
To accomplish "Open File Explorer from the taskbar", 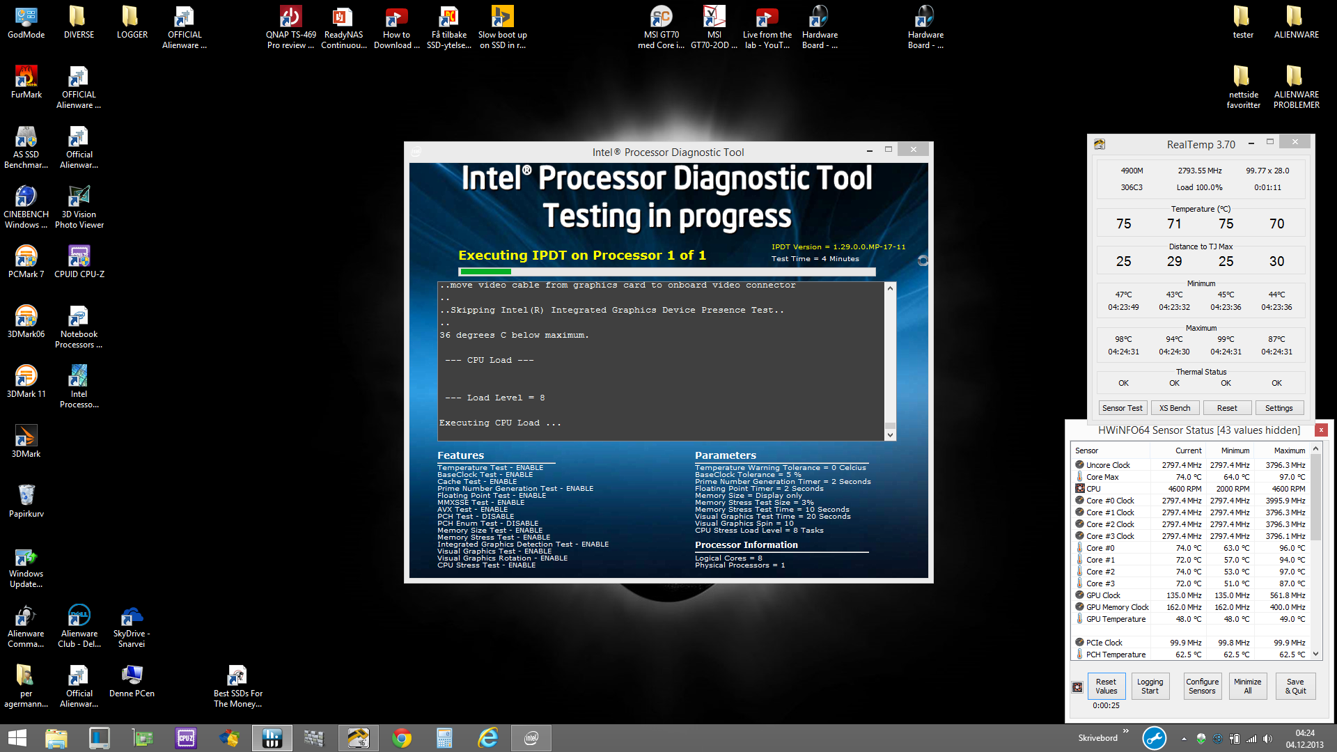I will 56,738.
